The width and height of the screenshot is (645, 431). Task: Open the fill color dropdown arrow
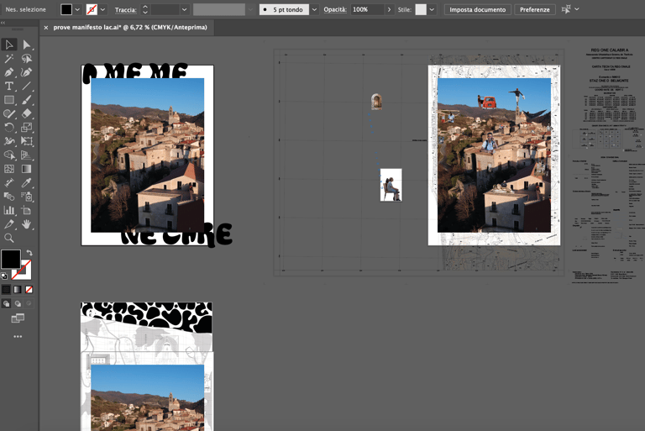77,9
